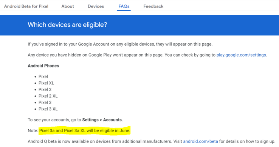Click the 'Any device you have hidden' sentence
Image resolution: width=279 pixels, height=147 pixels.
(x=95, y=55)
